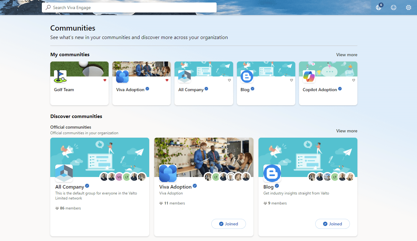This screenshot has width=417, height=241.
Task: Click View more for My communities
Action: pos(347,55)
